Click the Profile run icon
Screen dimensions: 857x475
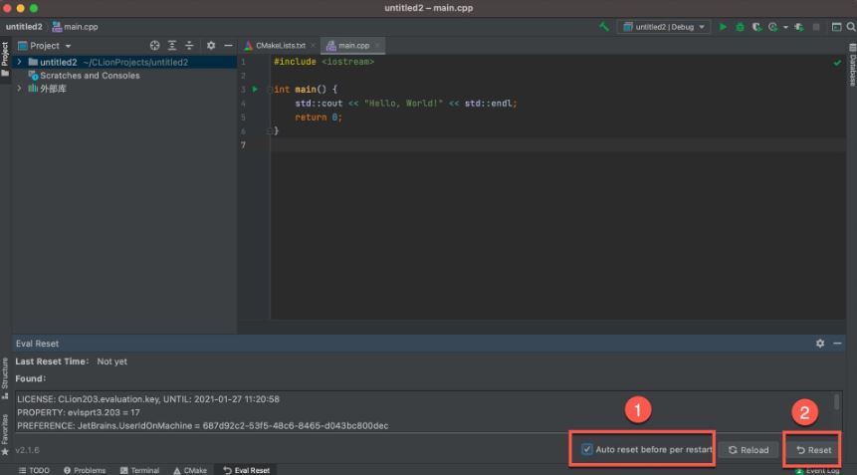772,27
